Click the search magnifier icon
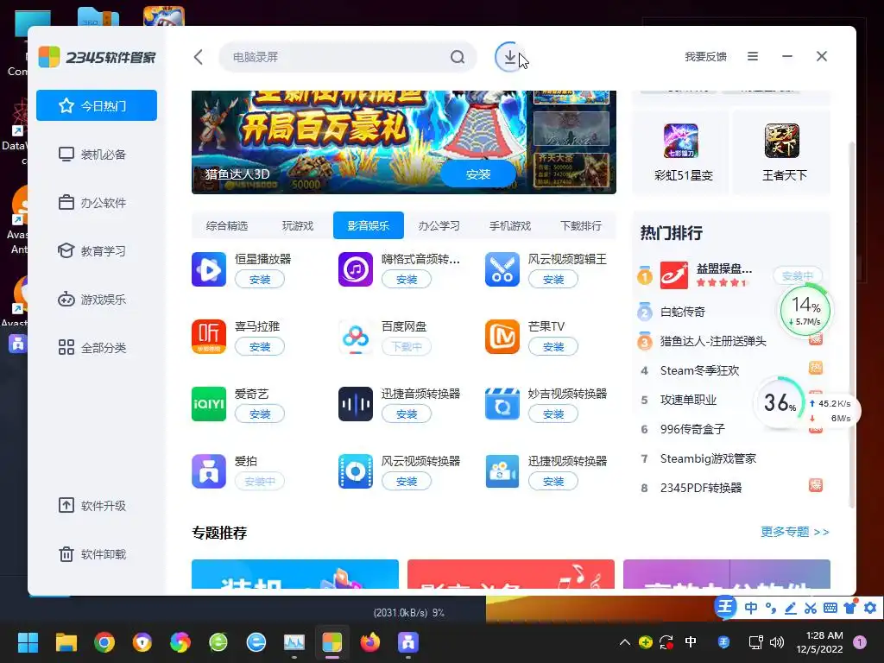 click(458, 57)
